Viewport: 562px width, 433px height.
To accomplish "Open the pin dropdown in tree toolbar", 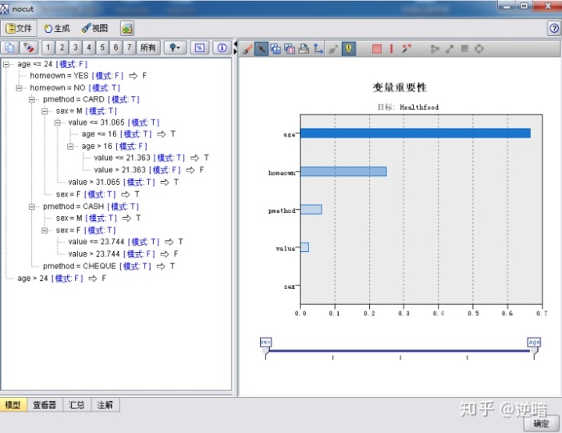I will 175,48.
